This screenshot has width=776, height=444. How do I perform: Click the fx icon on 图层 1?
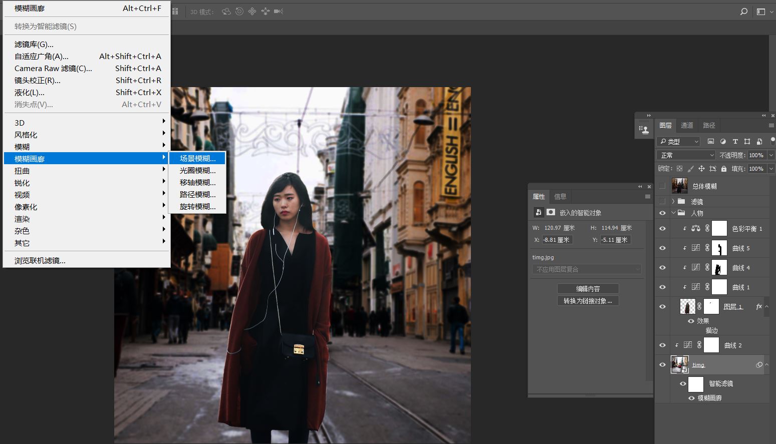click(759, 306)
